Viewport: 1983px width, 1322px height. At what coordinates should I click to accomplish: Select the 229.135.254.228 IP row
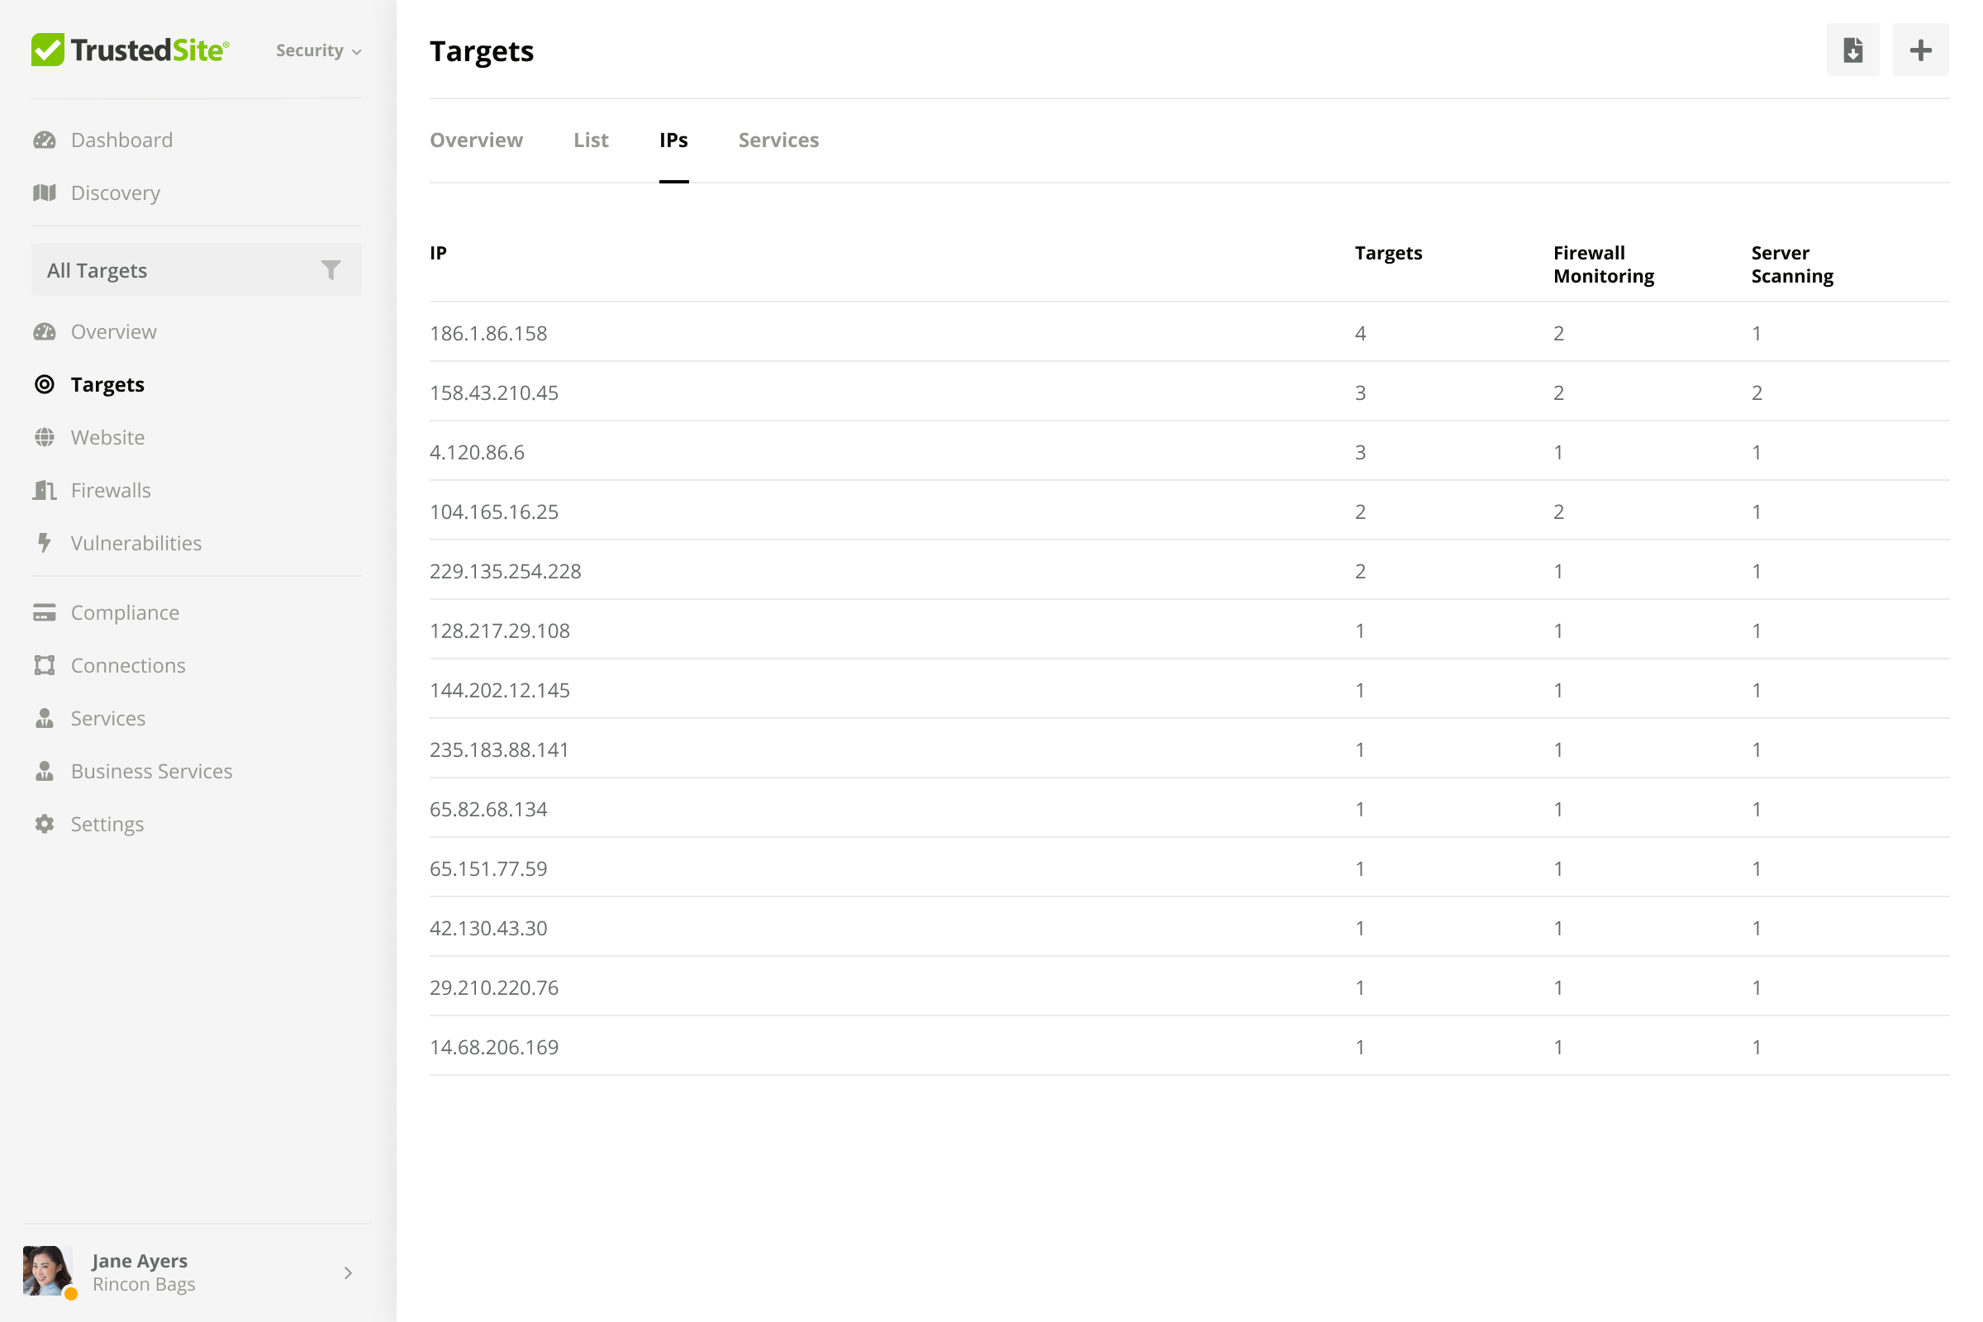505,571
